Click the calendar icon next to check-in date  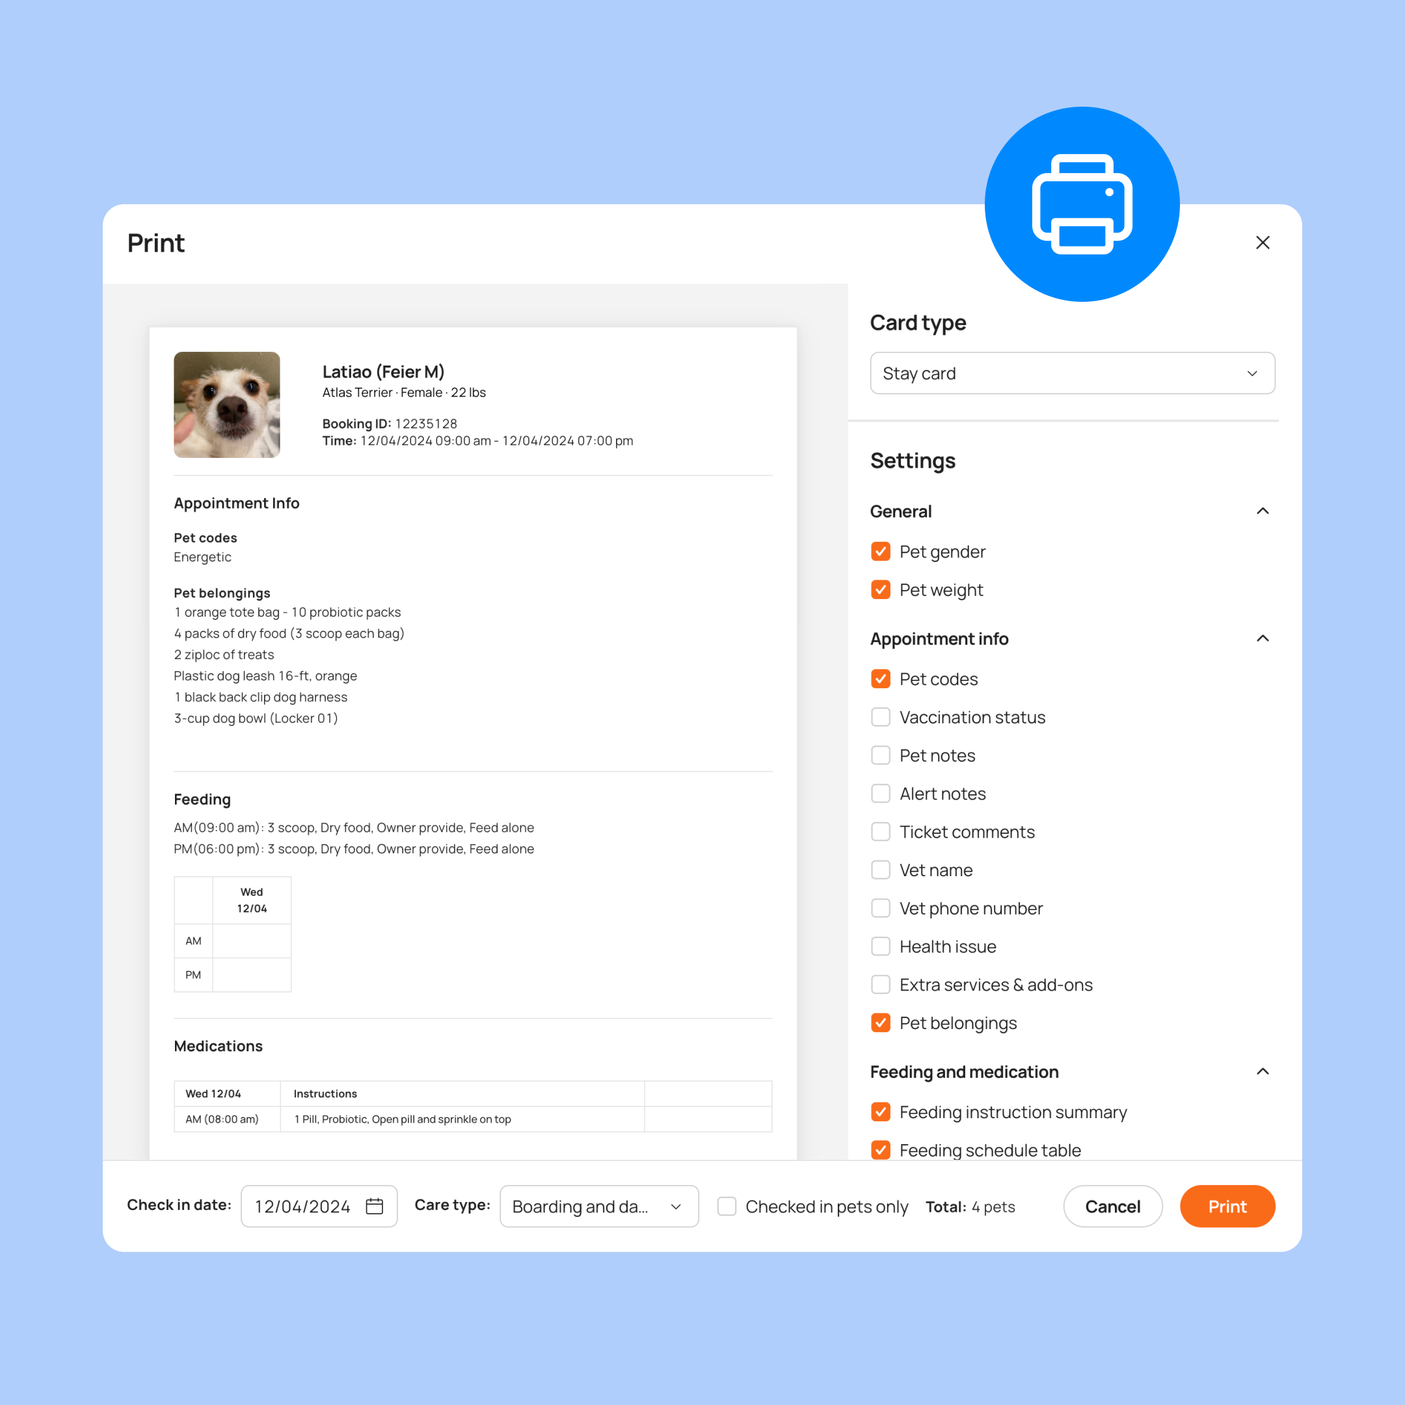[377, 1205]
